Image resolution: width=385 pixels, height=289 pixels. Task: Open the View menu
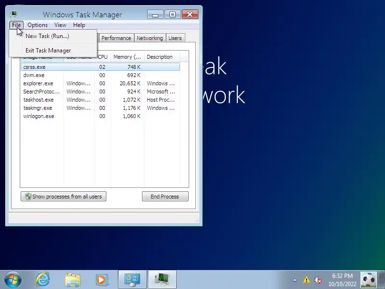[61, 25]
